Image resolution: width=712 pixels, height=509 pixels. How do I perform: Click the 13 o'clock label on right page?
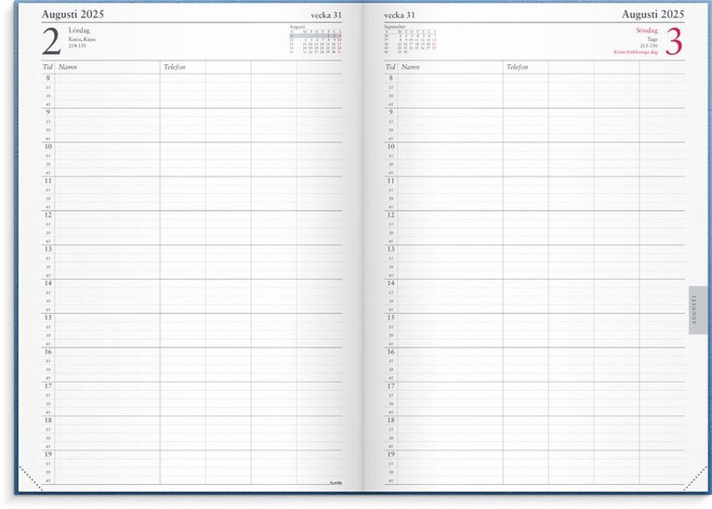(390, 249)
